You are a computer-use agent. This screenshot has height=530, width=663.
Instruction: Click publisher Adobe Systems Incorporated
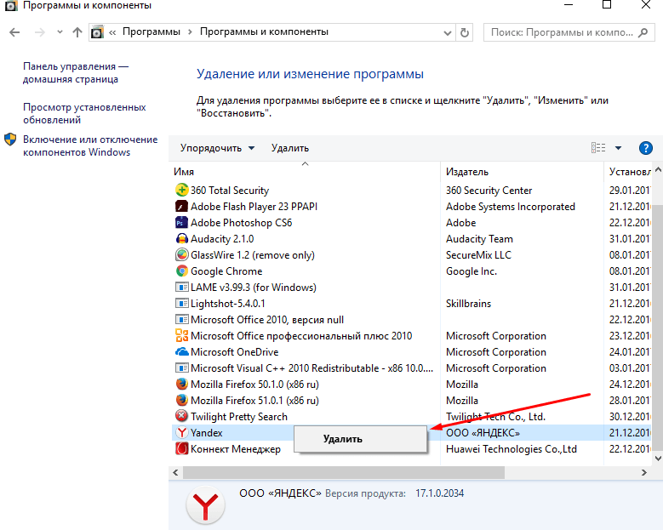coord(511,207)
